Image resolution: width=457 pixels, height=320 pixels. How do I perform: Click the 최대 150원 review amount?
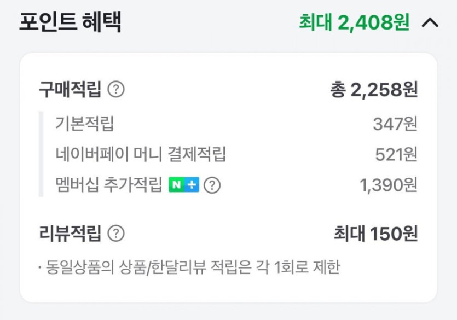click(x=375, y=234)
